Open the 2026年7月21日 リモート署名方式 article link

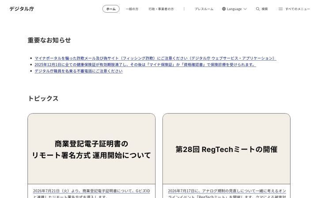[91, 193]
